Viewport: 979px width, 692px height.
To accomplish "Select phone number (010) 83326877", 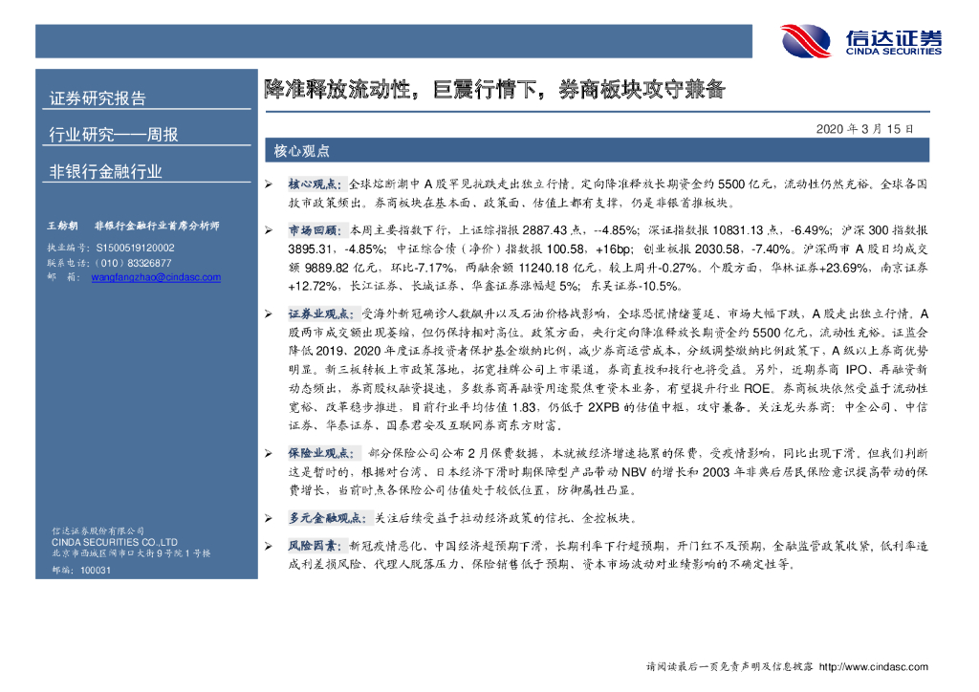I will 133,263.
